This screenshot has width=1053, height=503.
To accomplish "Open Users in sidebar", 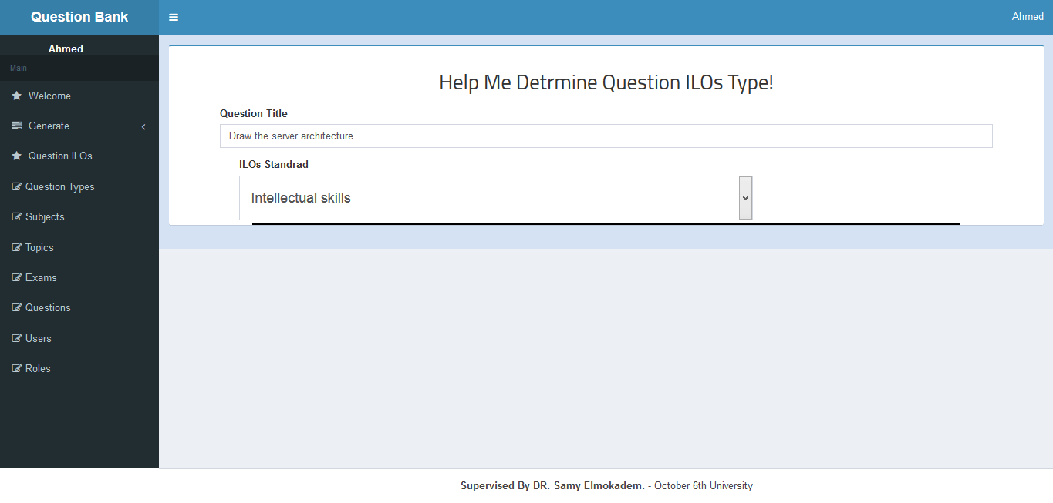I will pyautogui.click(x=79, y=338).
